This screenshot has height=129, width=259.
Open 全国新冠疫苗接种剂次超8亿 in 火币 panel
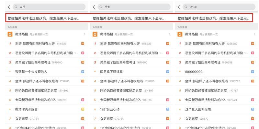point(35,100)
